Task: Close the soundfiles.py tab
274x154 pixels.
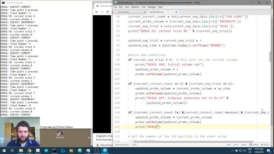Action: click(x=145, y=12)
